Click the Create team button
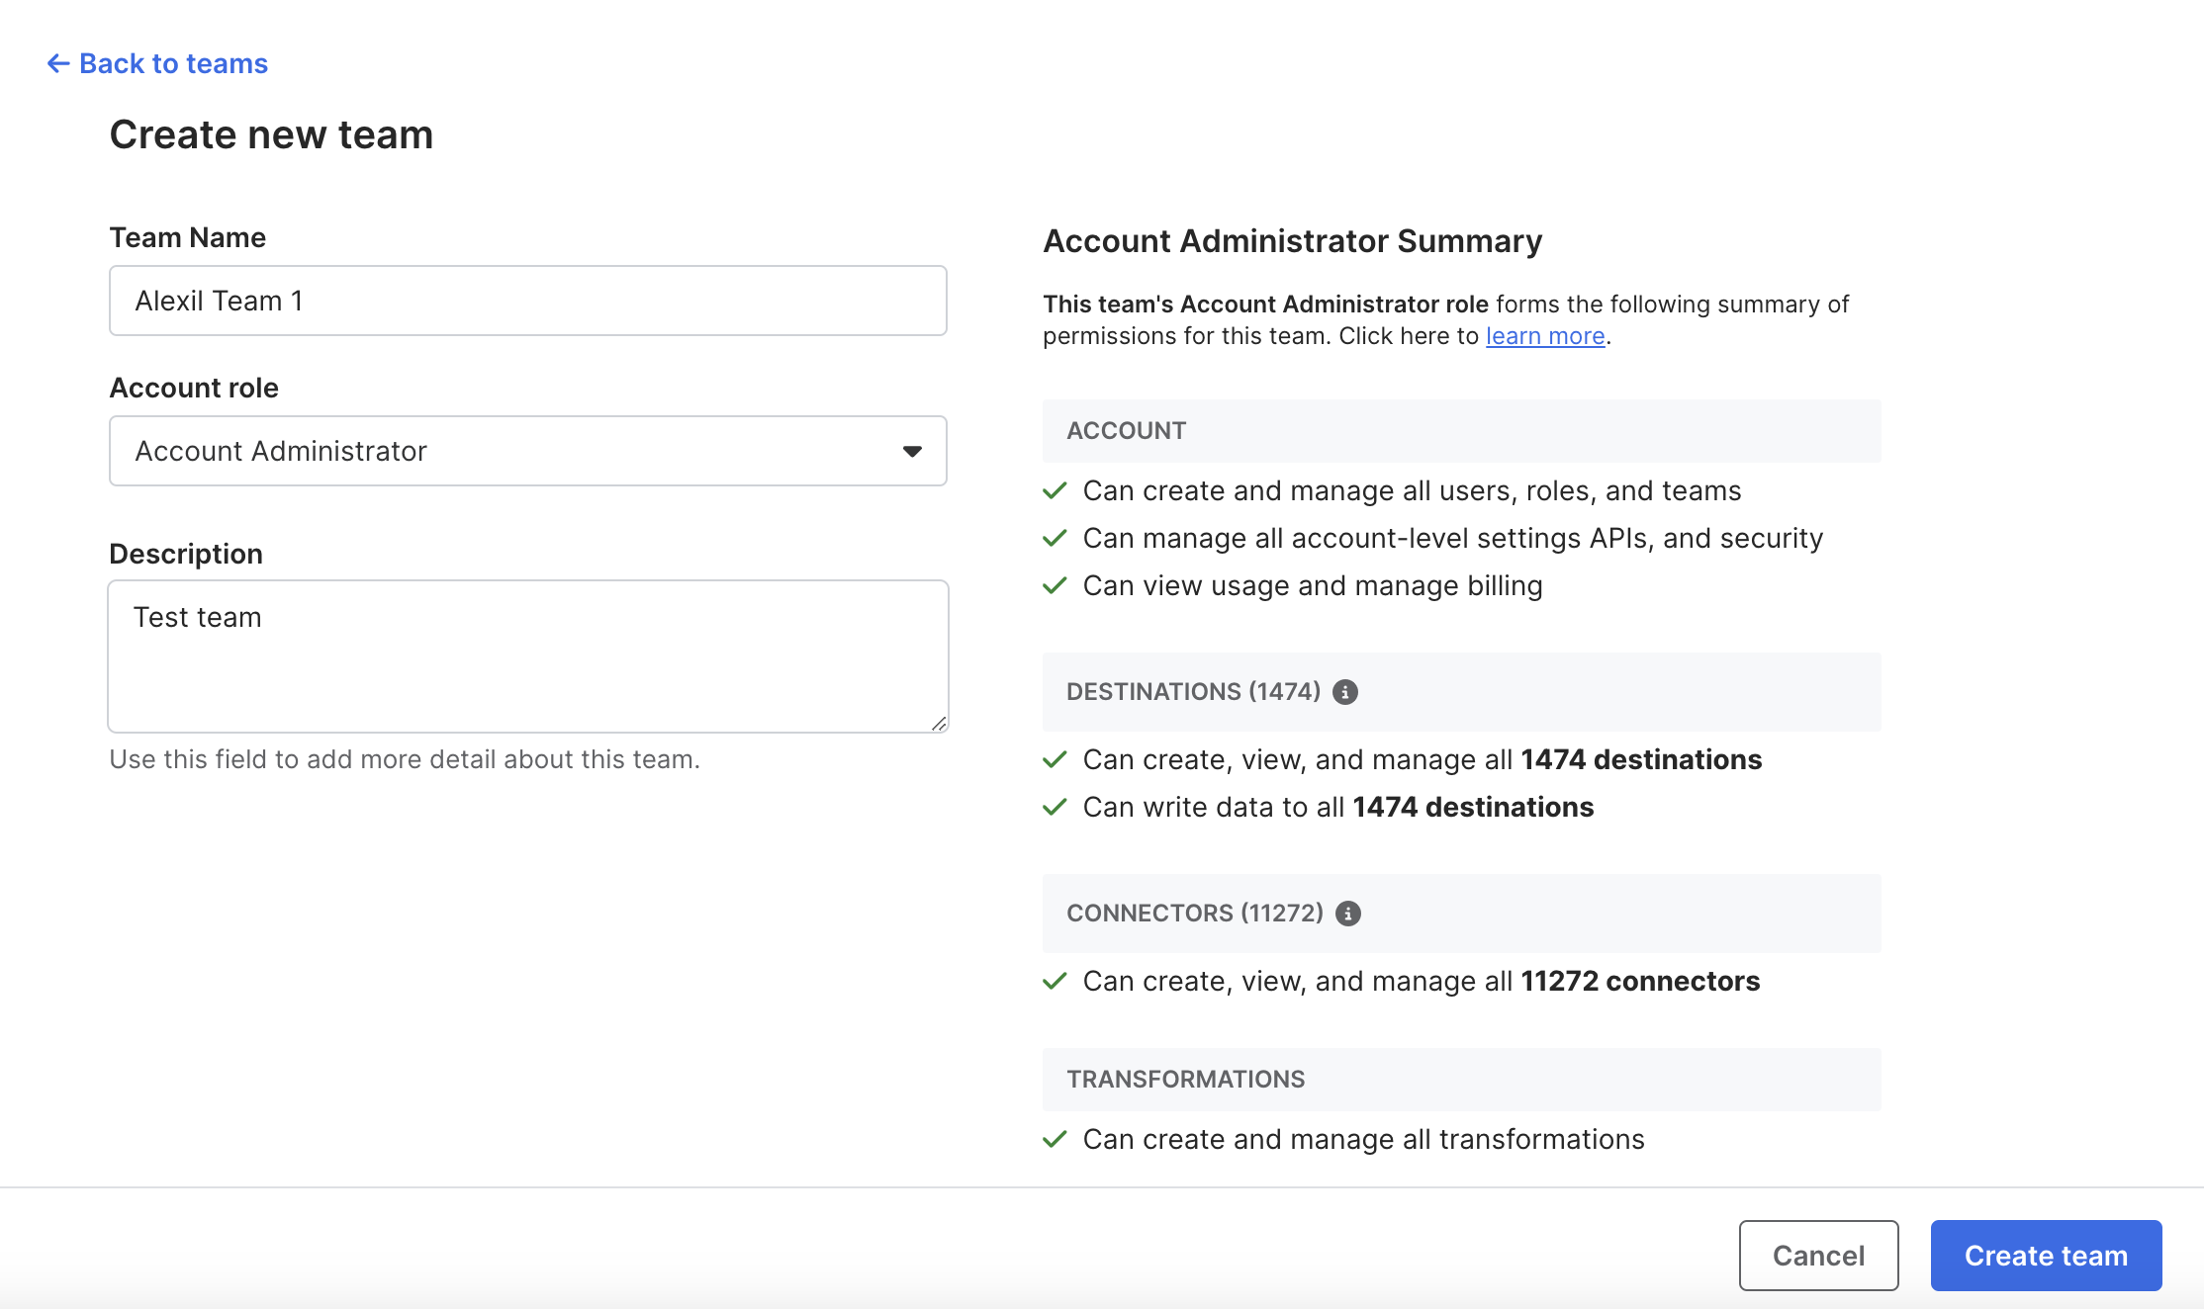 pos(2047,1256)
